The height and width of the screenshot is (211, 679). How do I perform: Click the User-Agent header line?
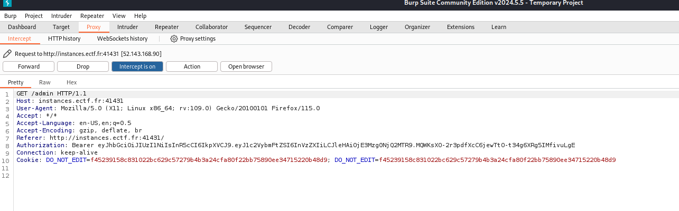[x=168, y=108]
